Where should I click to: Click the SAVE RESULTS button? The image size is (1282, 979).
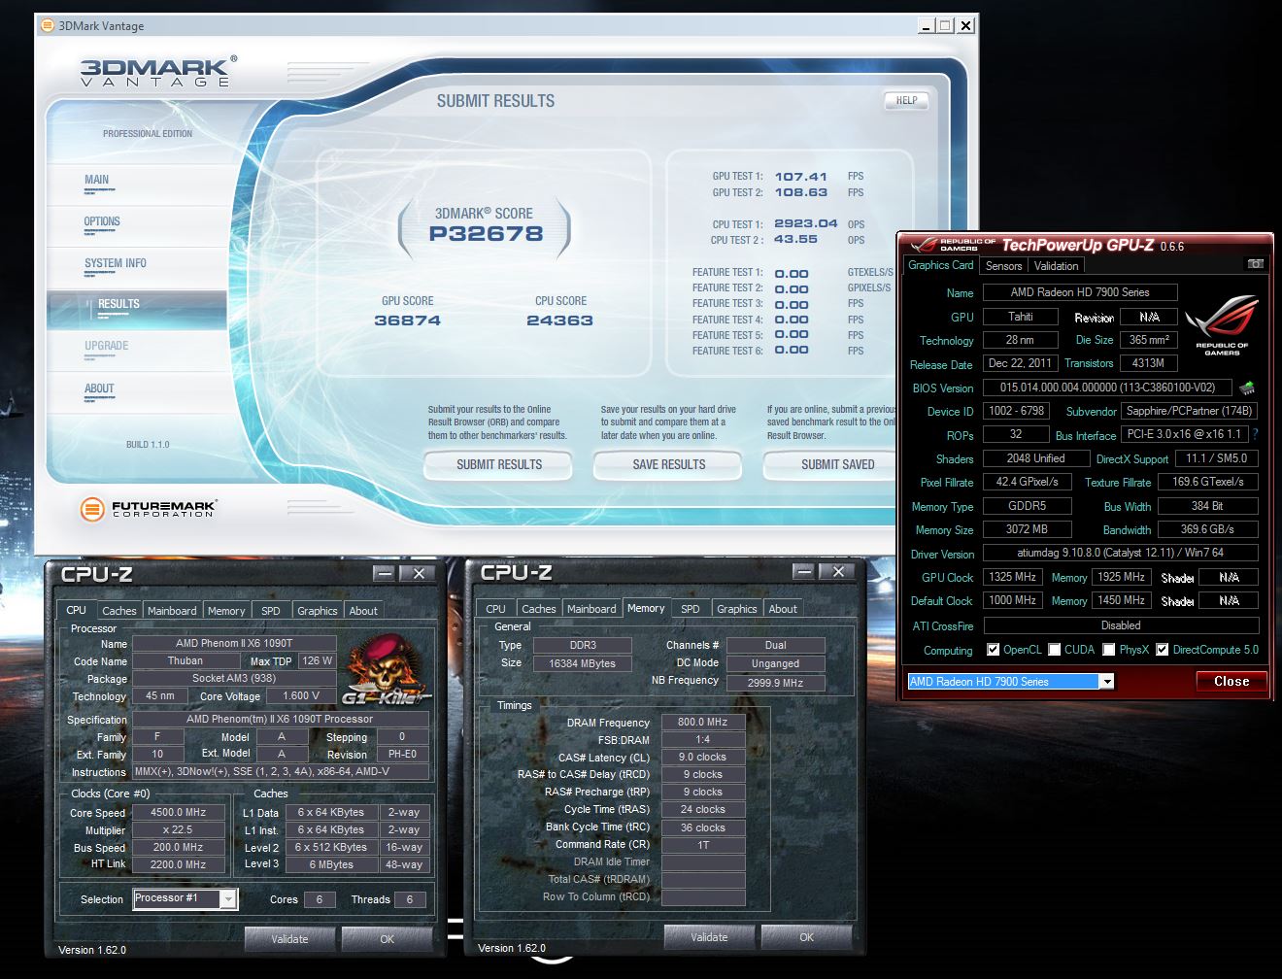coord(669,464)
